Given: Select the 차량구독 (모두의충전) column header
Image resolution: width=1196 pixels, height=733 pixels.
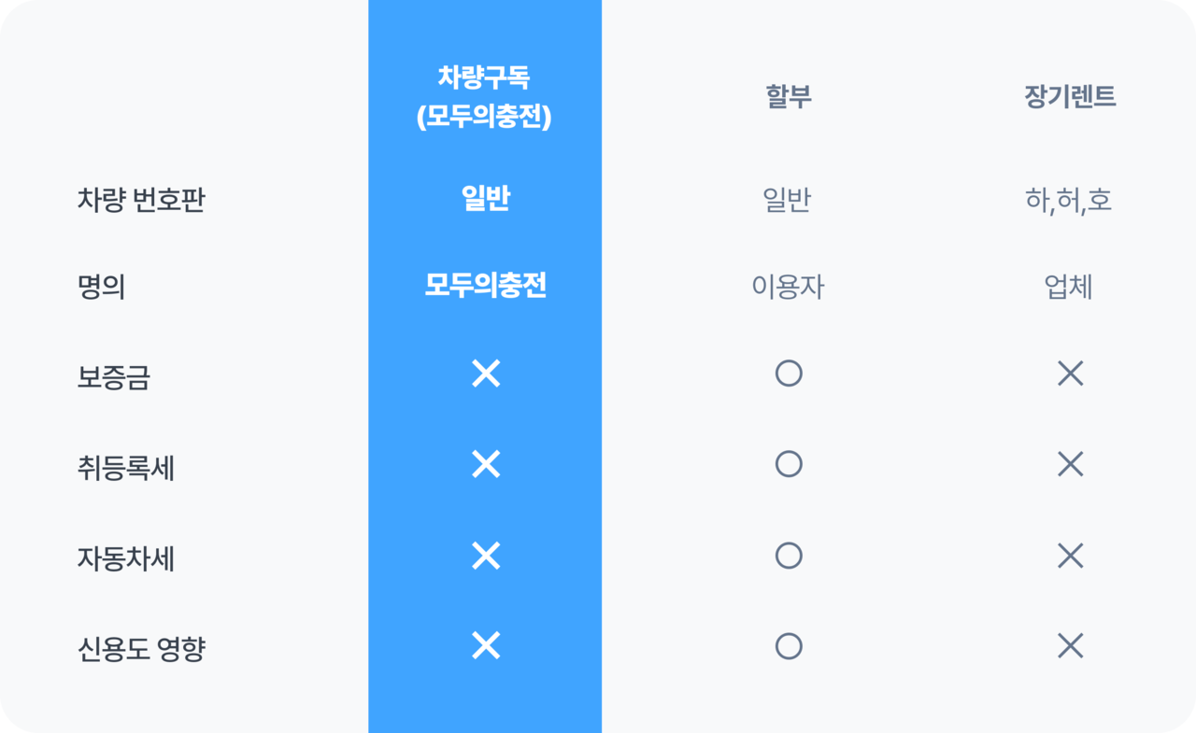Looking at the screenshot, I should coord(484,97).
